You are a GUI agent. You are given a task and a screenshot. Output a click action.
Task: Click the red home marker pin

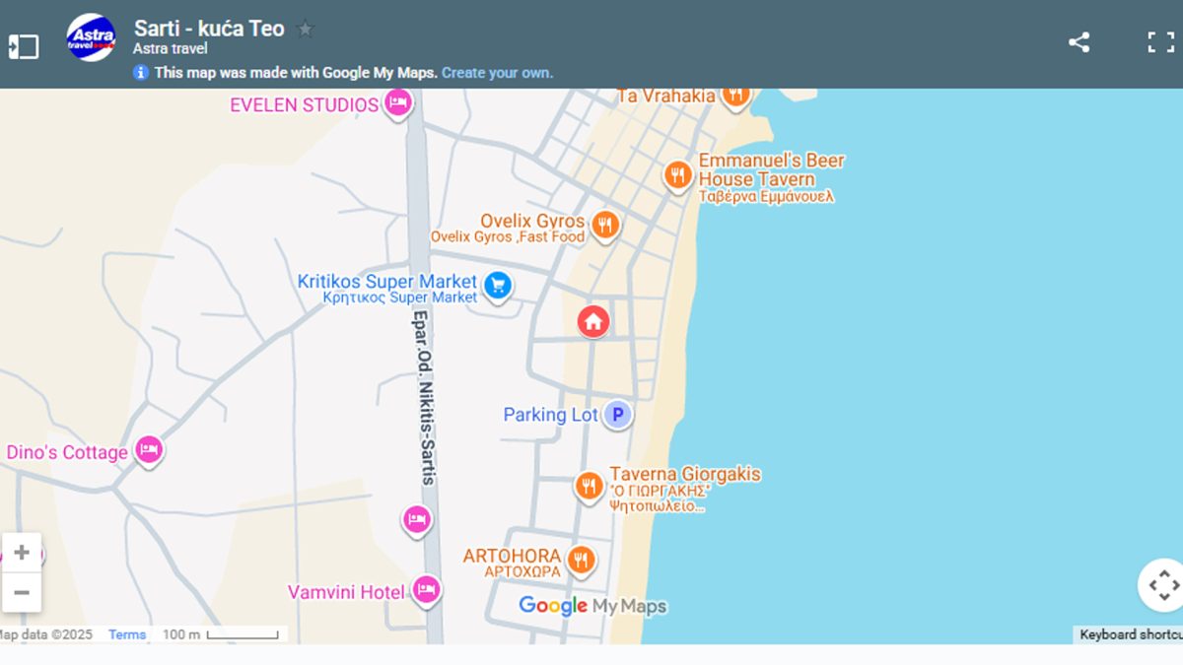[592, 320]
